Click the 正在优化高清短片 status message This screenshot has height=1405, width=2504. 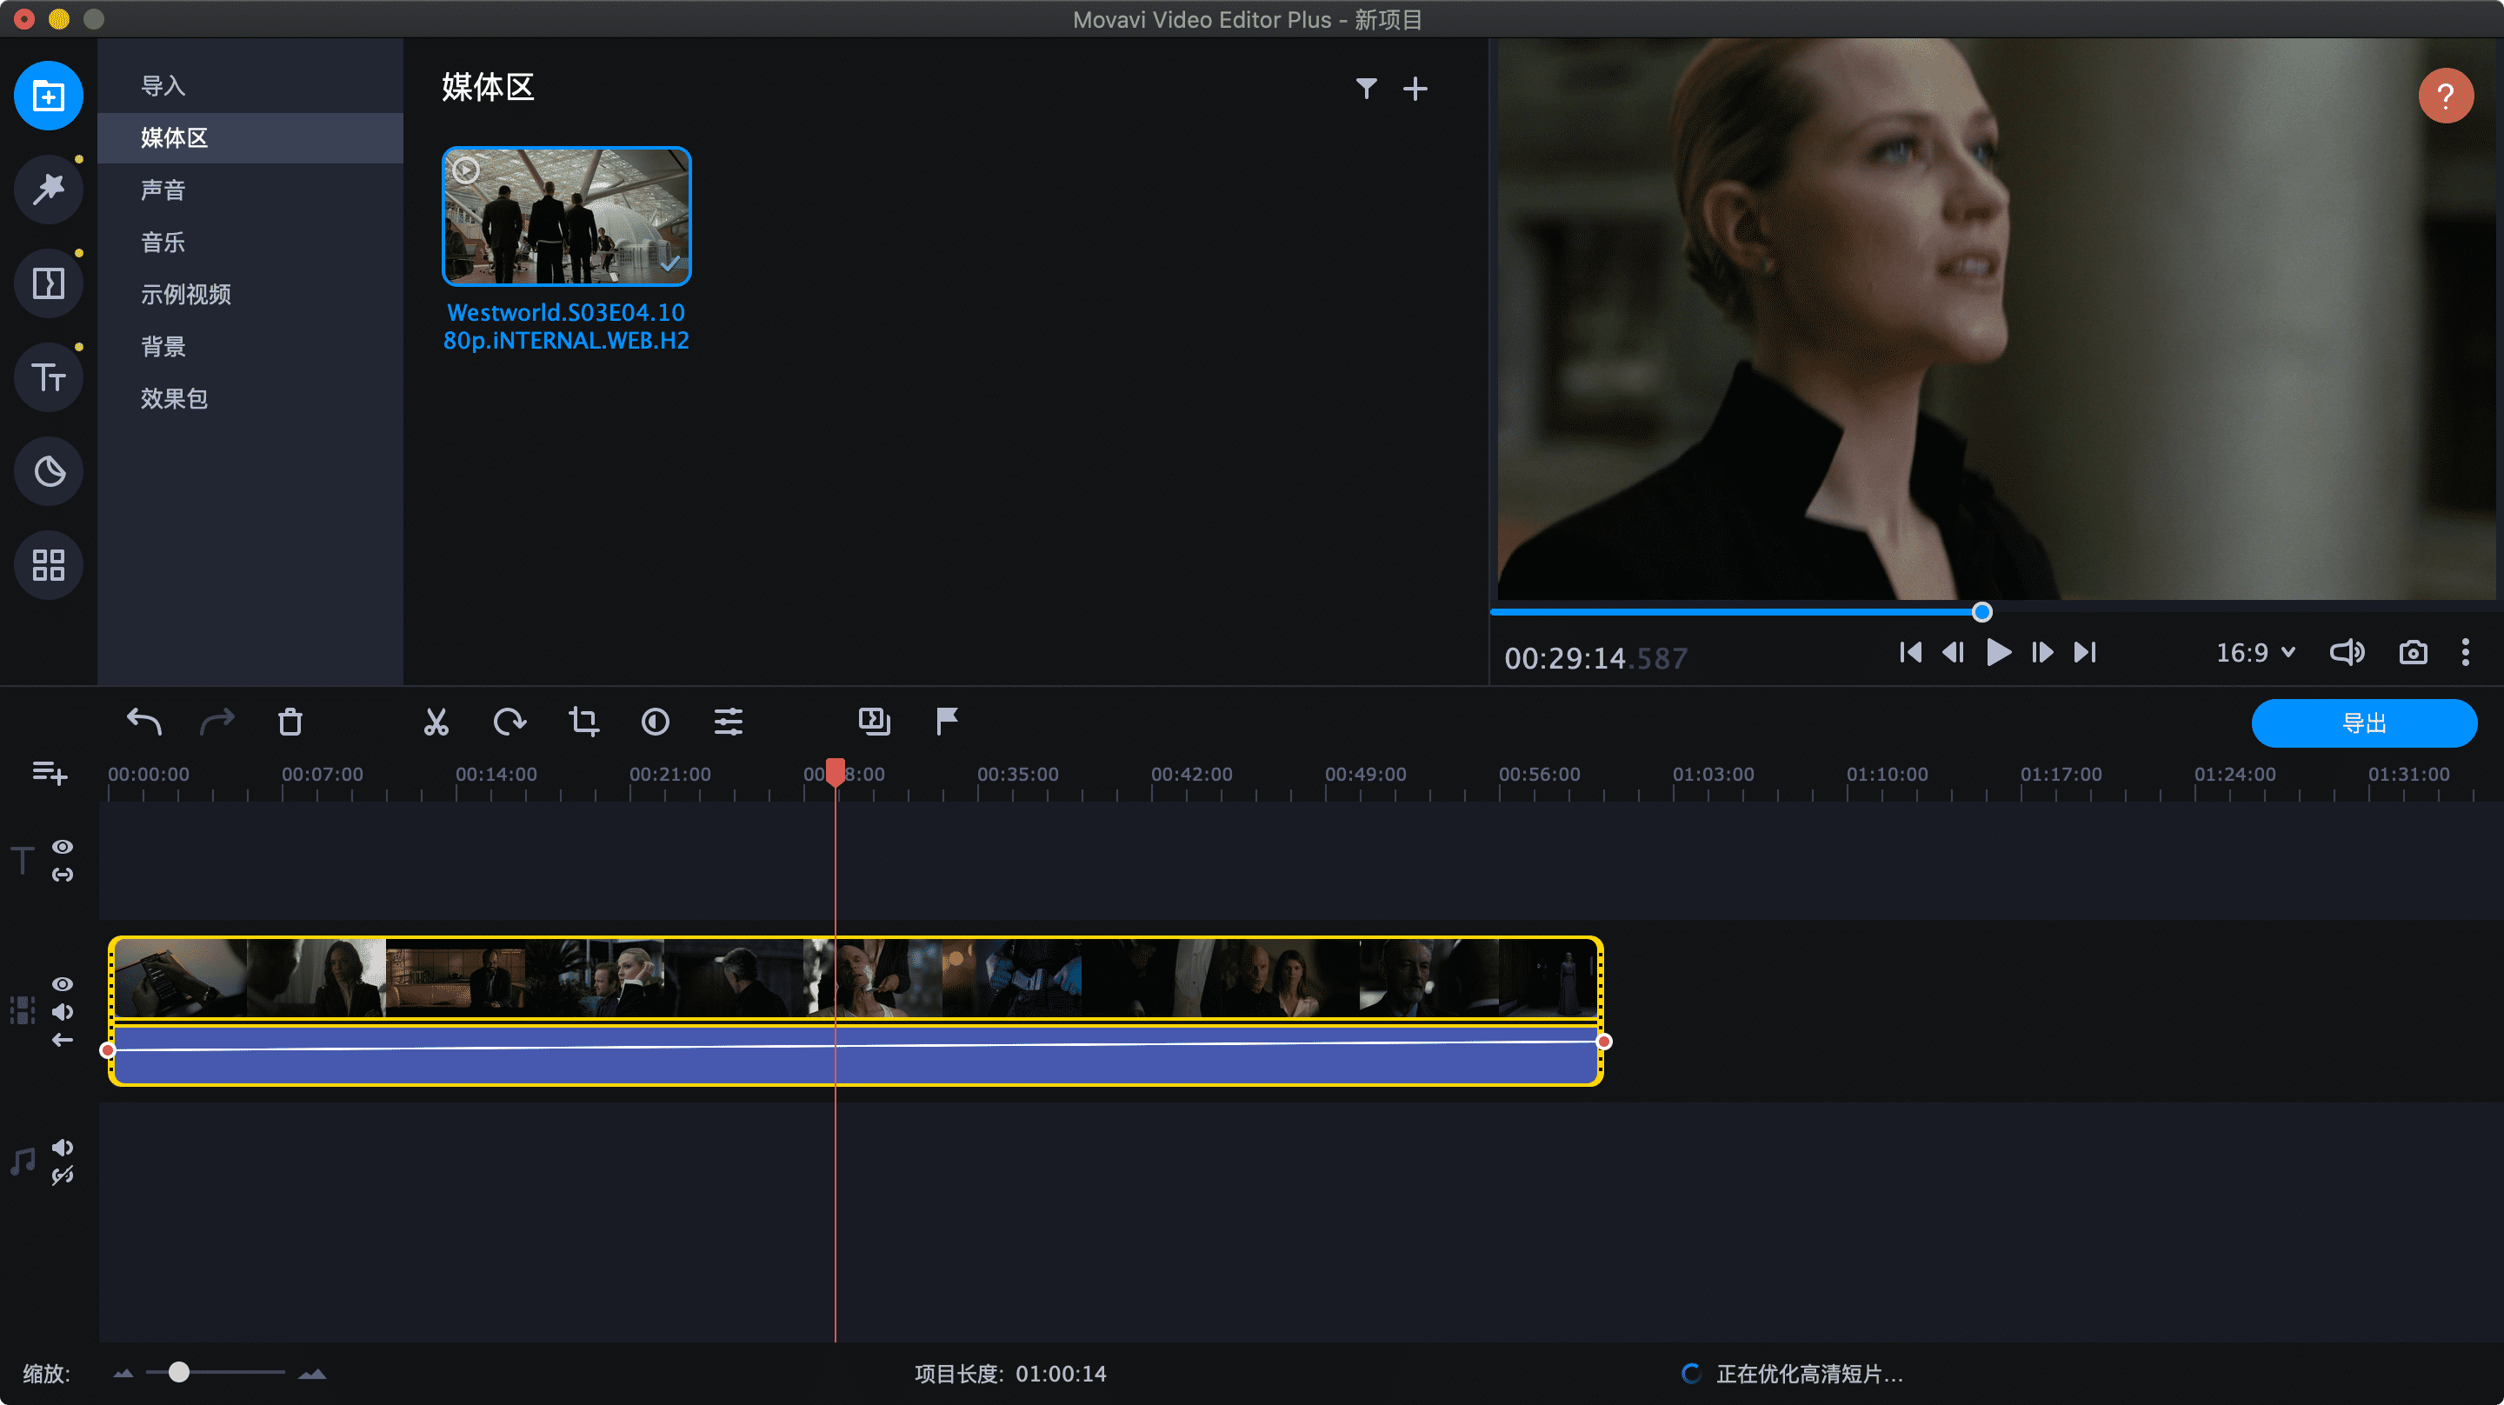[x=1809, y=1373]
